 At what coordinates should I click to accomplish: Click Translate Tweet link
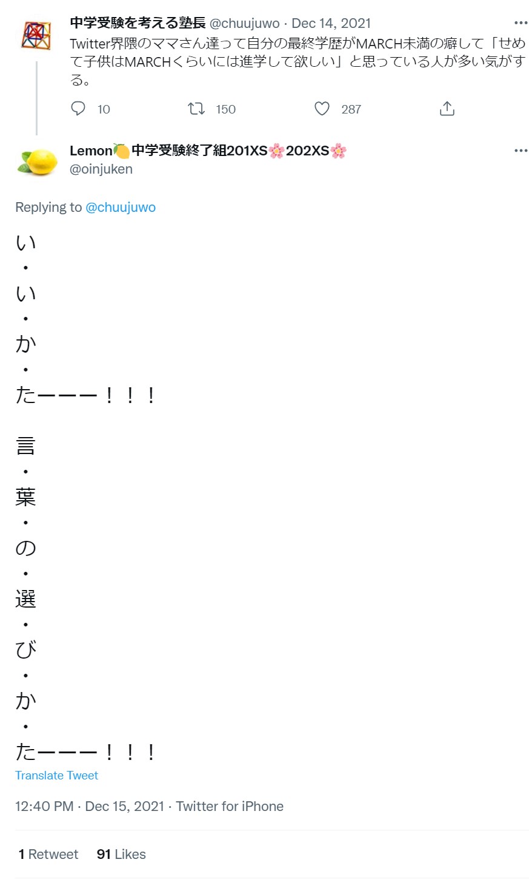click(56, 775)
